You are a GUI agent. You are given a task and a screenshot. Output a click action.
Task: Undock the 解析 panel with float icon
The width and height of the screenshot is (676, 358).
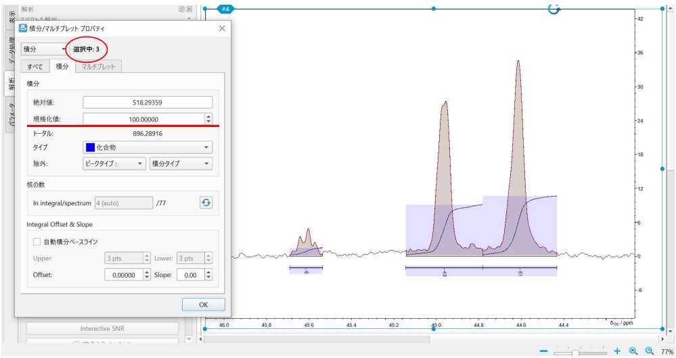[x=181, y=9]
